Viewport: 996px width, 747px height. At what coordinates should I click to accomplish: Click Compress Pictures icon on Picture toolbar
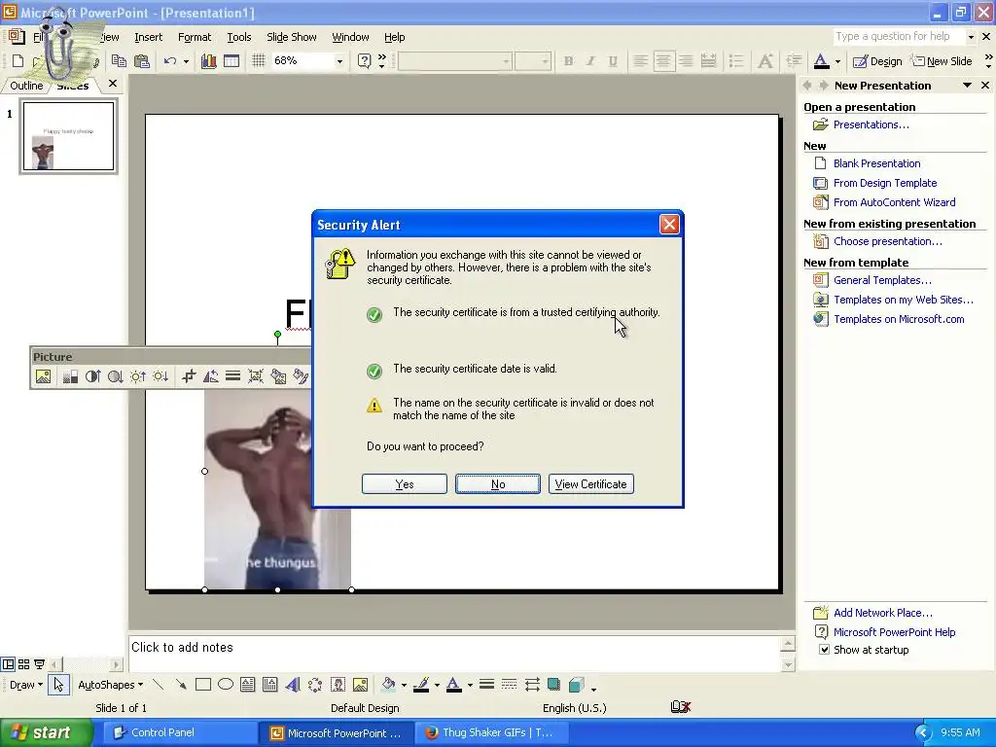[256, 376]
